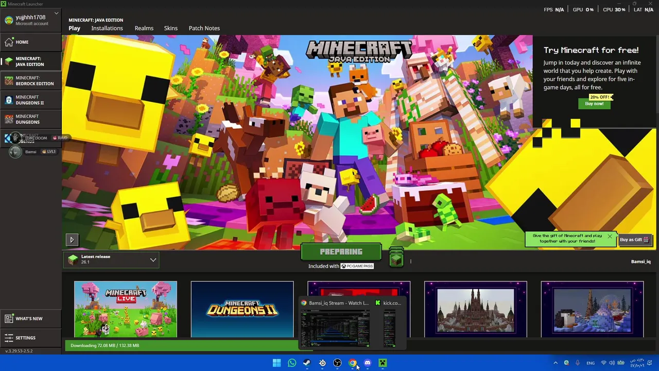
Task: Select the kick.com Chrome window preview
Action: (389, 324)
